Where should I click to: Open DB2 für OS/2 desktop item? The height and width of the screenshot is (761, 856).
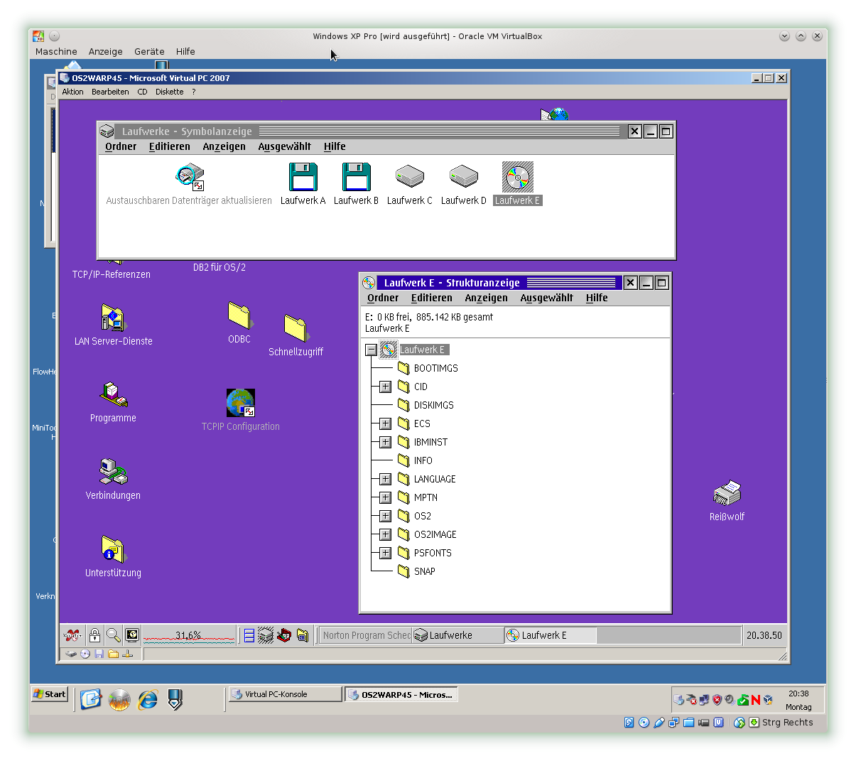click(x=220, y=267)
